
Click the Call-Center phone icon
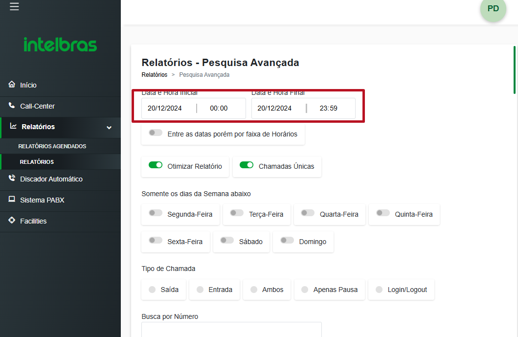coord(12,105)
